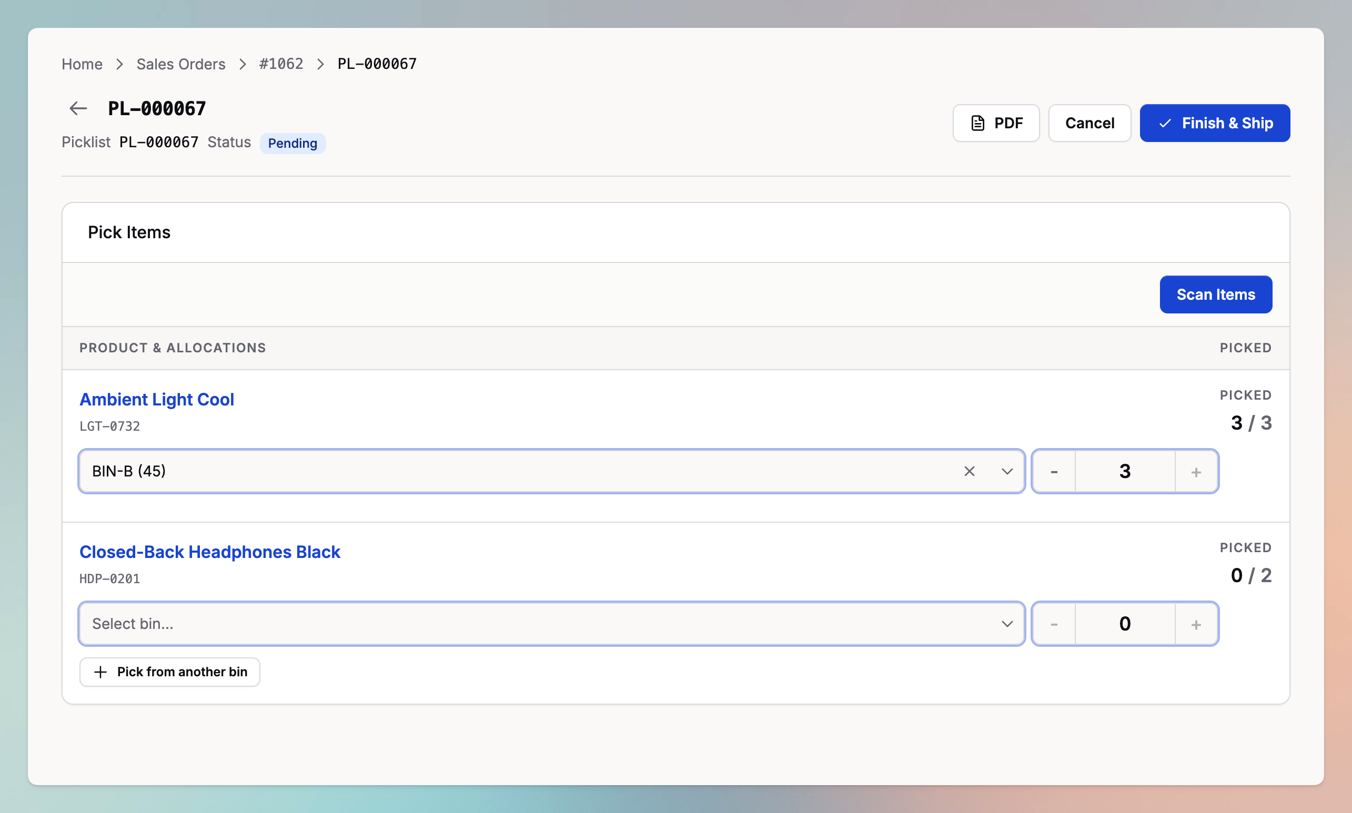Viewport: 1352px width, 813px height.
Task: Open the Select bin... dropdown for headphones
Action: click(551, 624)
